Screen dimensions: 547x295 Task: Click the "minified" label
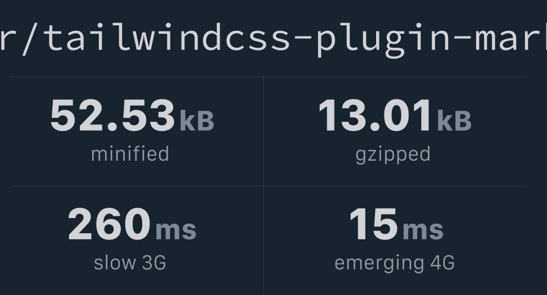[130, 154]
